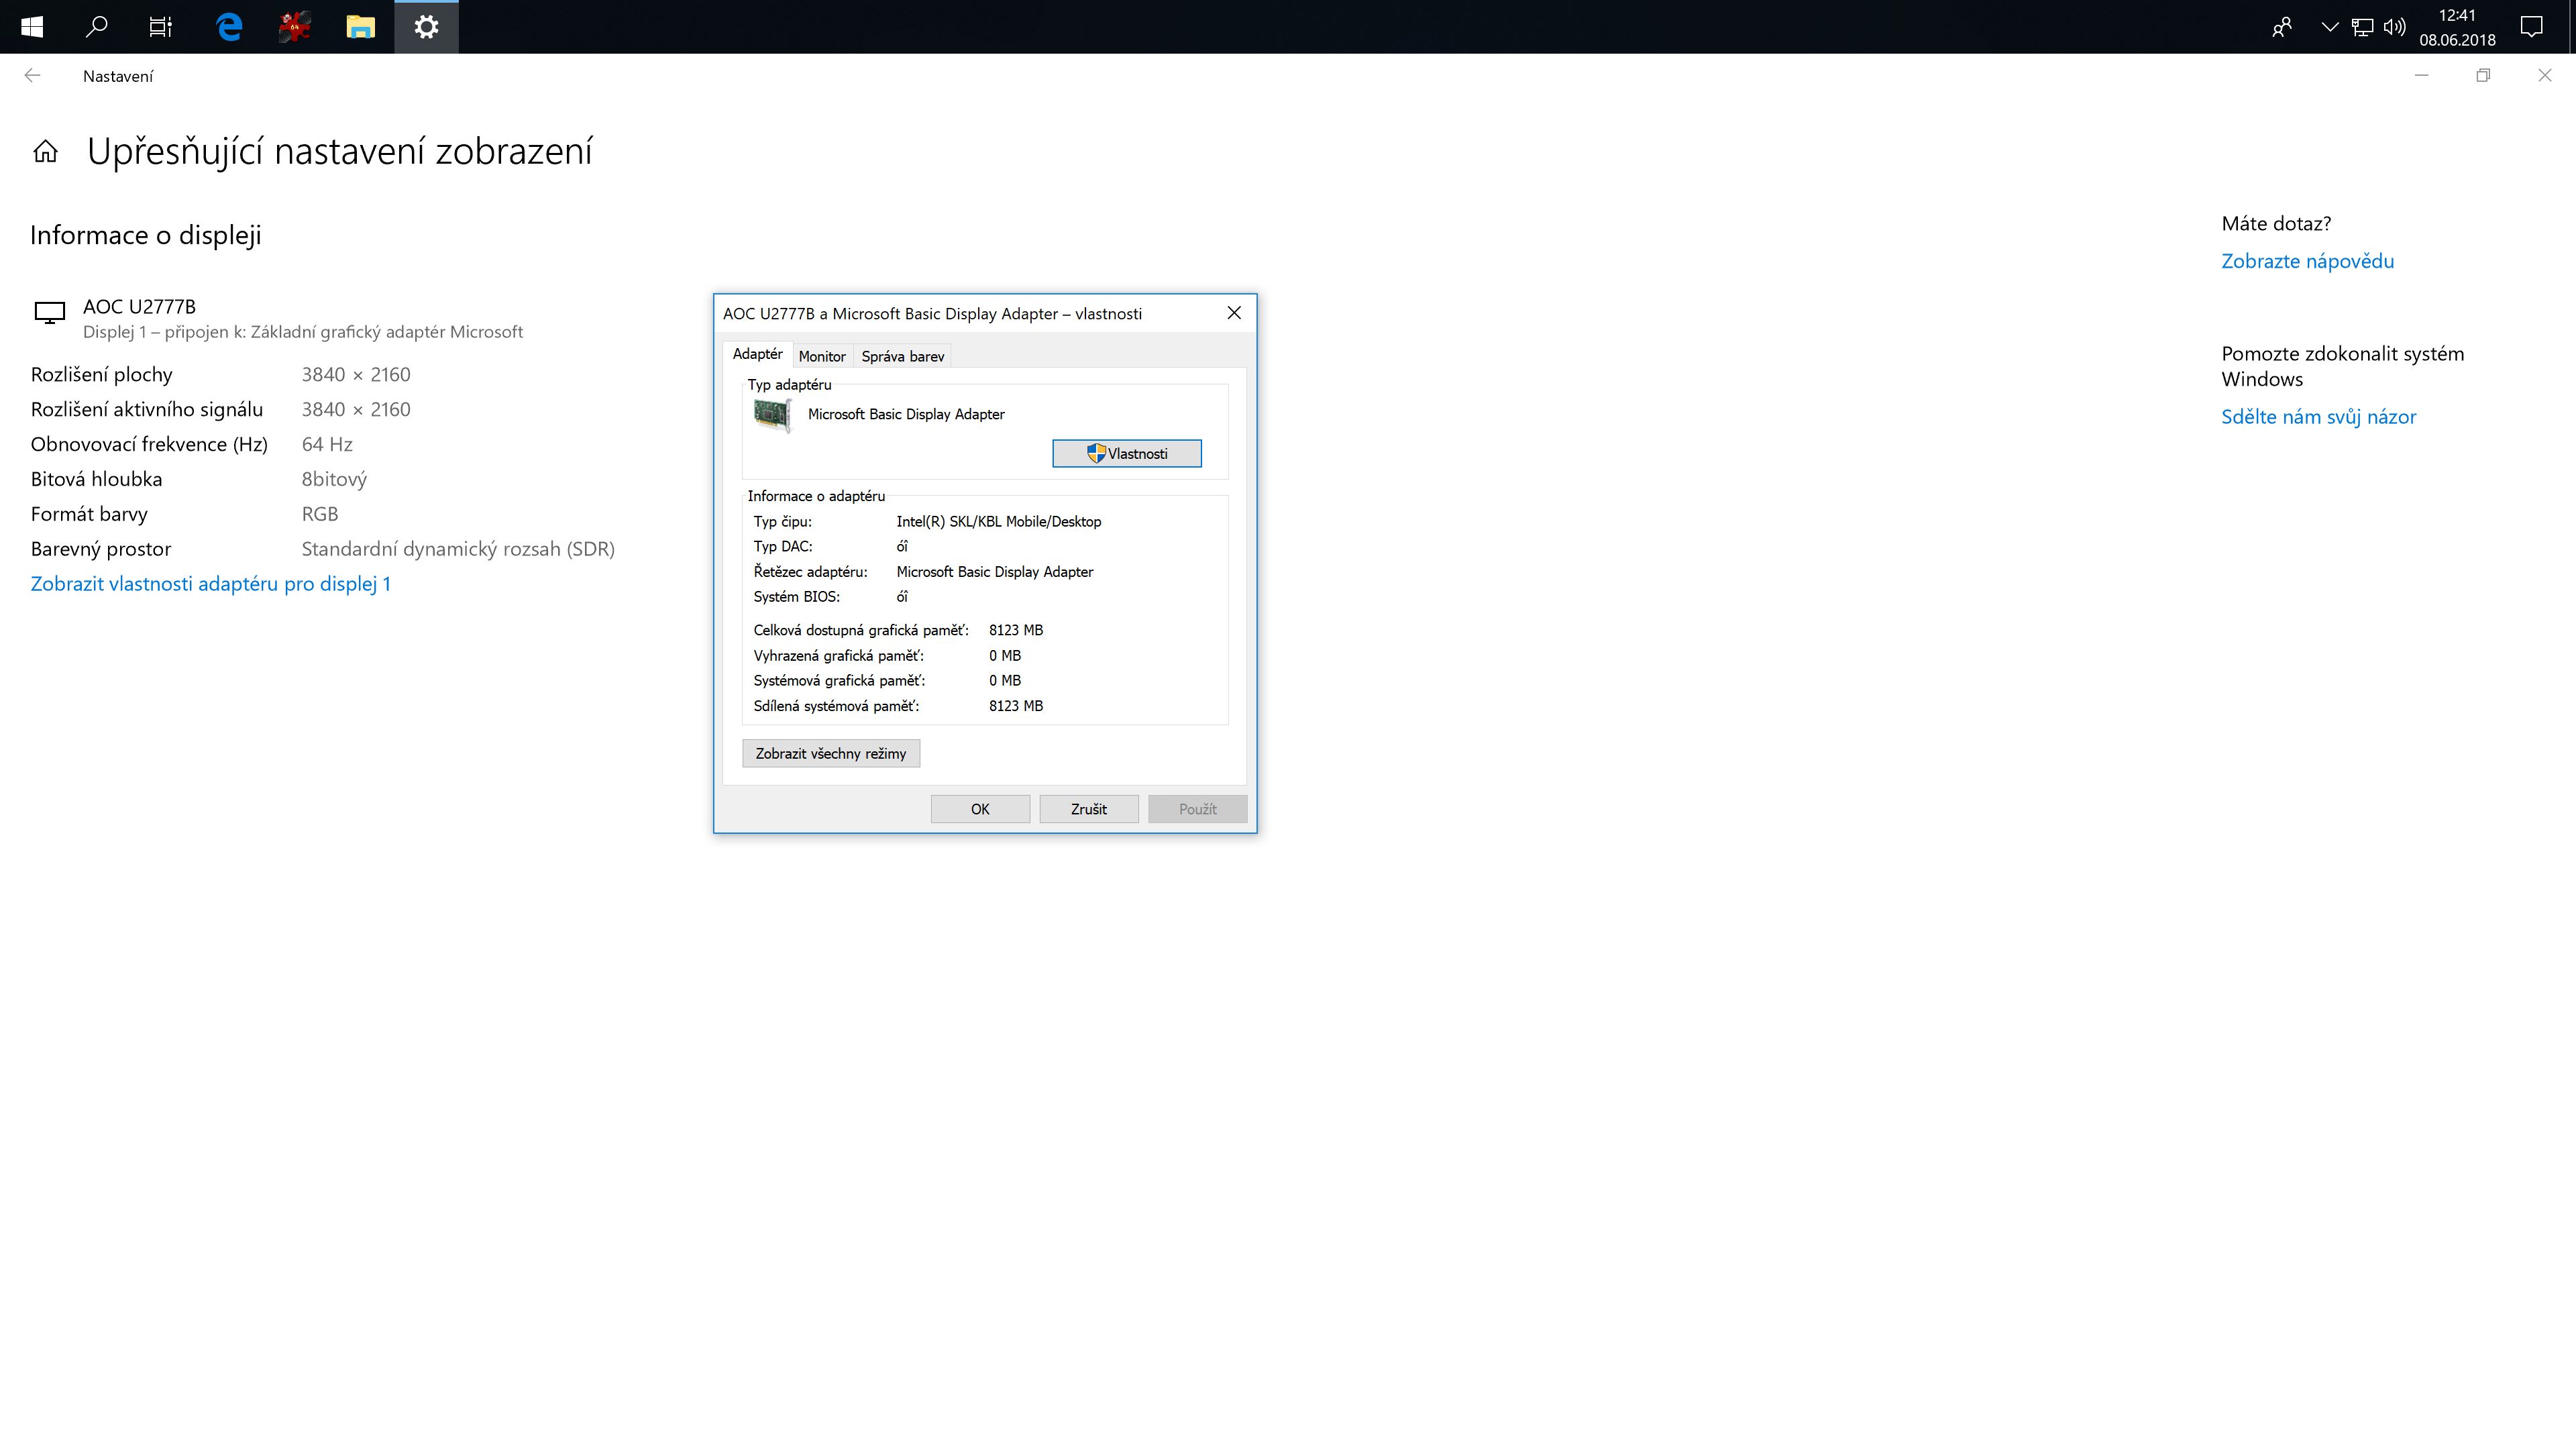The image size is (2576, 1449).
Task: Go back using the Settings back arrow
Action: (x=32, y=76)
